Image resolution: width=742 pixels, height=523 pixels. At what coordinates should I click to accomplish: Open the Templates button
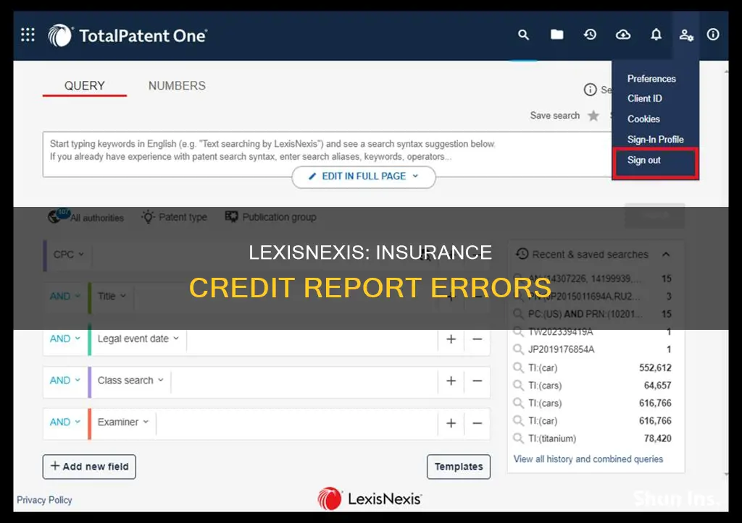coord(459,467)
